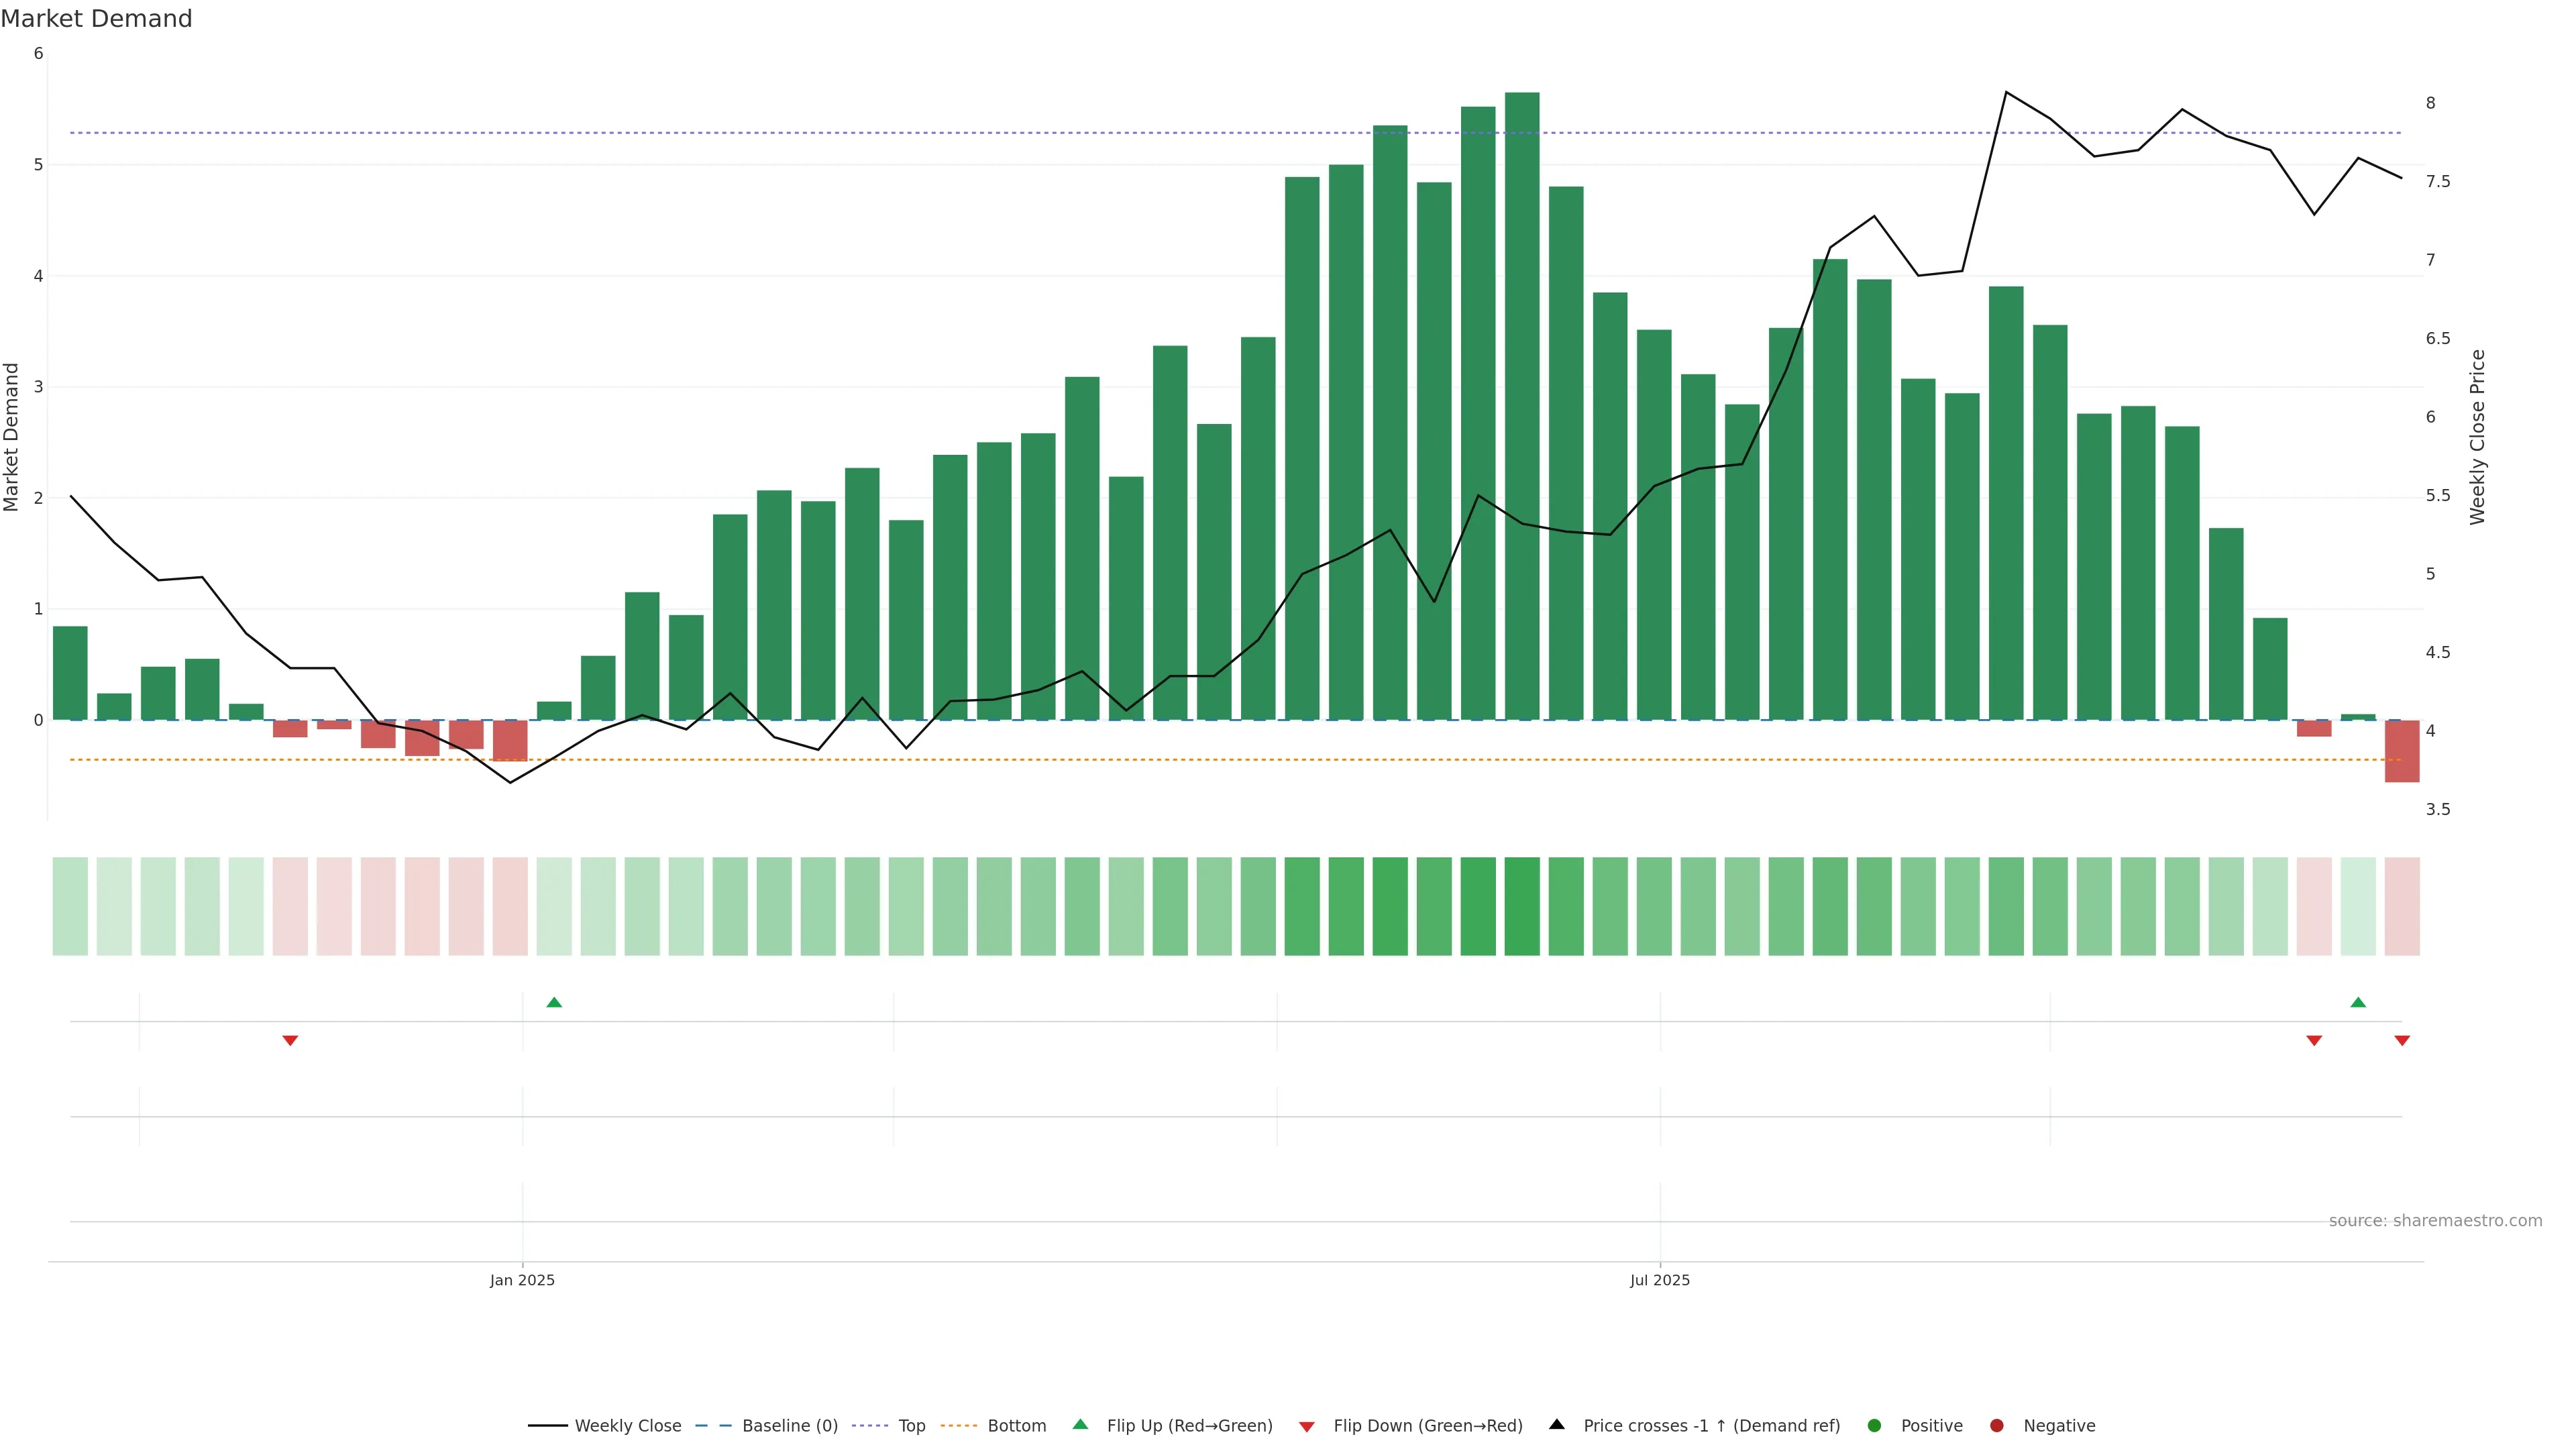This screenshot has height=1449, width=2576.
Task: Toggle Top dotted line legend entry
Action: tap(911, 1426)
